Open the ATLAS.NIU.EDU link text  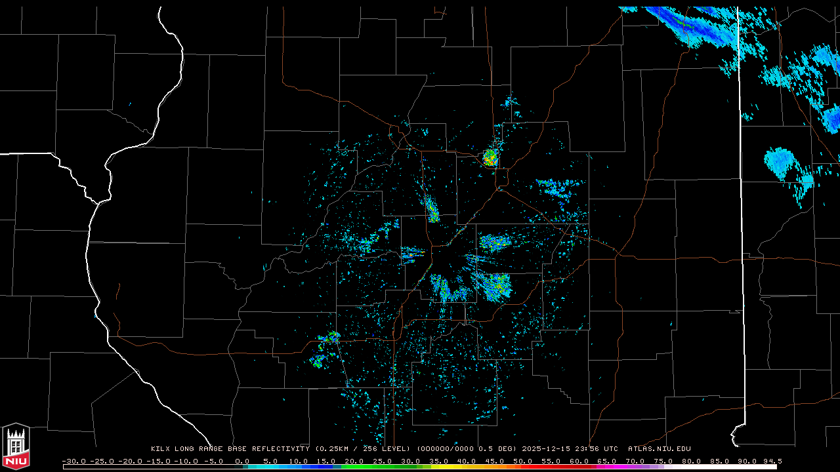click(x=659, y=449)
